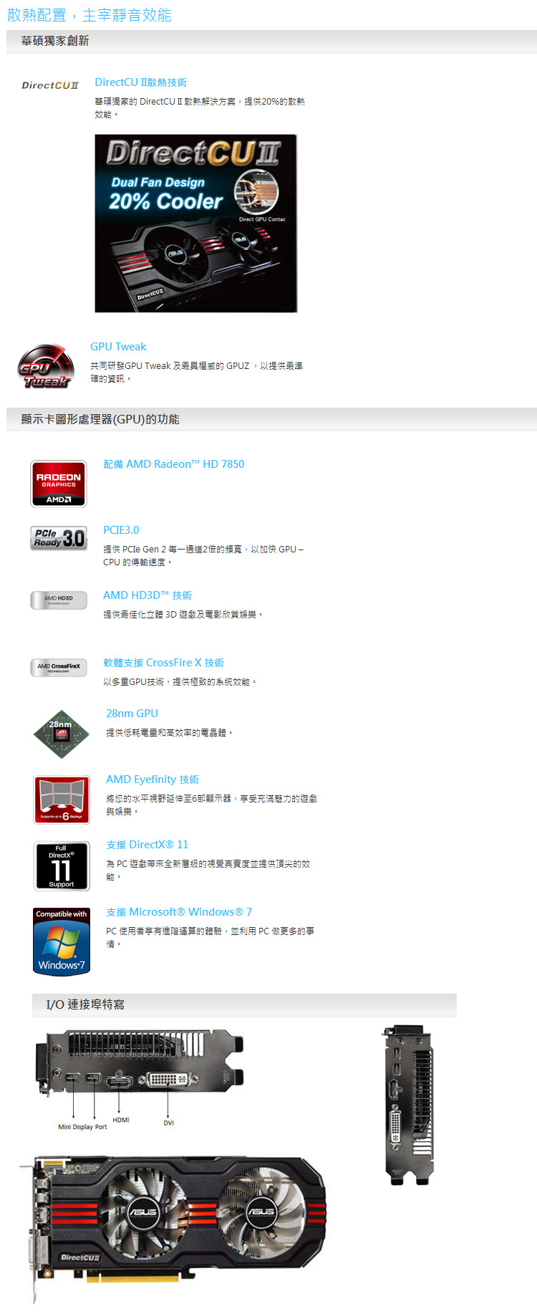Click the Mini Display Port label

tap(82, 1127)
